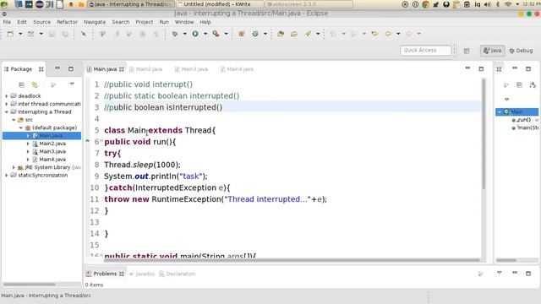The height and width of the screenshot is (304, 541).
Task: Maximize the editor area
Action: 481,69
